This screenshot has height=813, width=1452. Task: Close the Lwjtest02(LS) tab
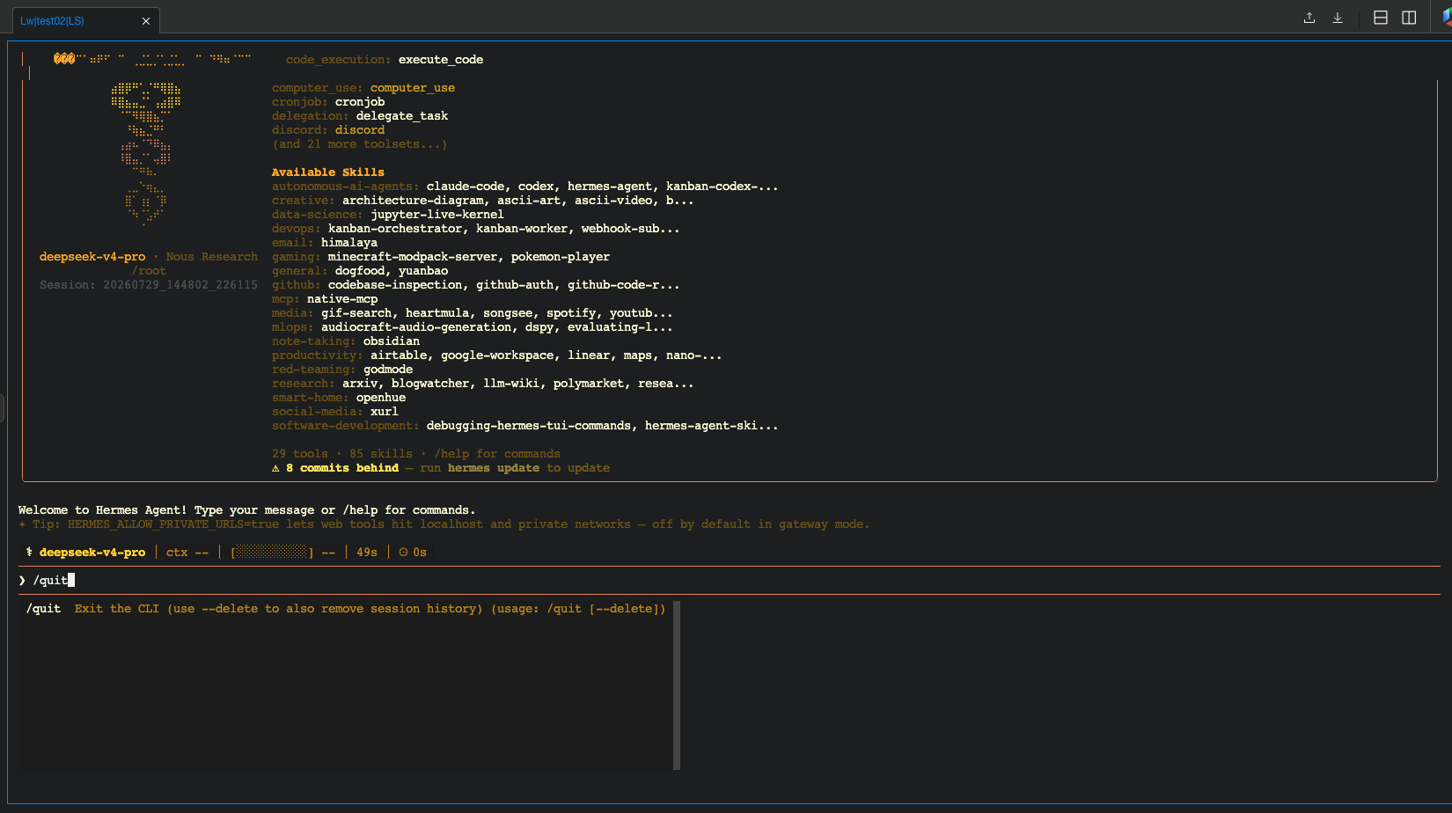[x=146, y=21]
